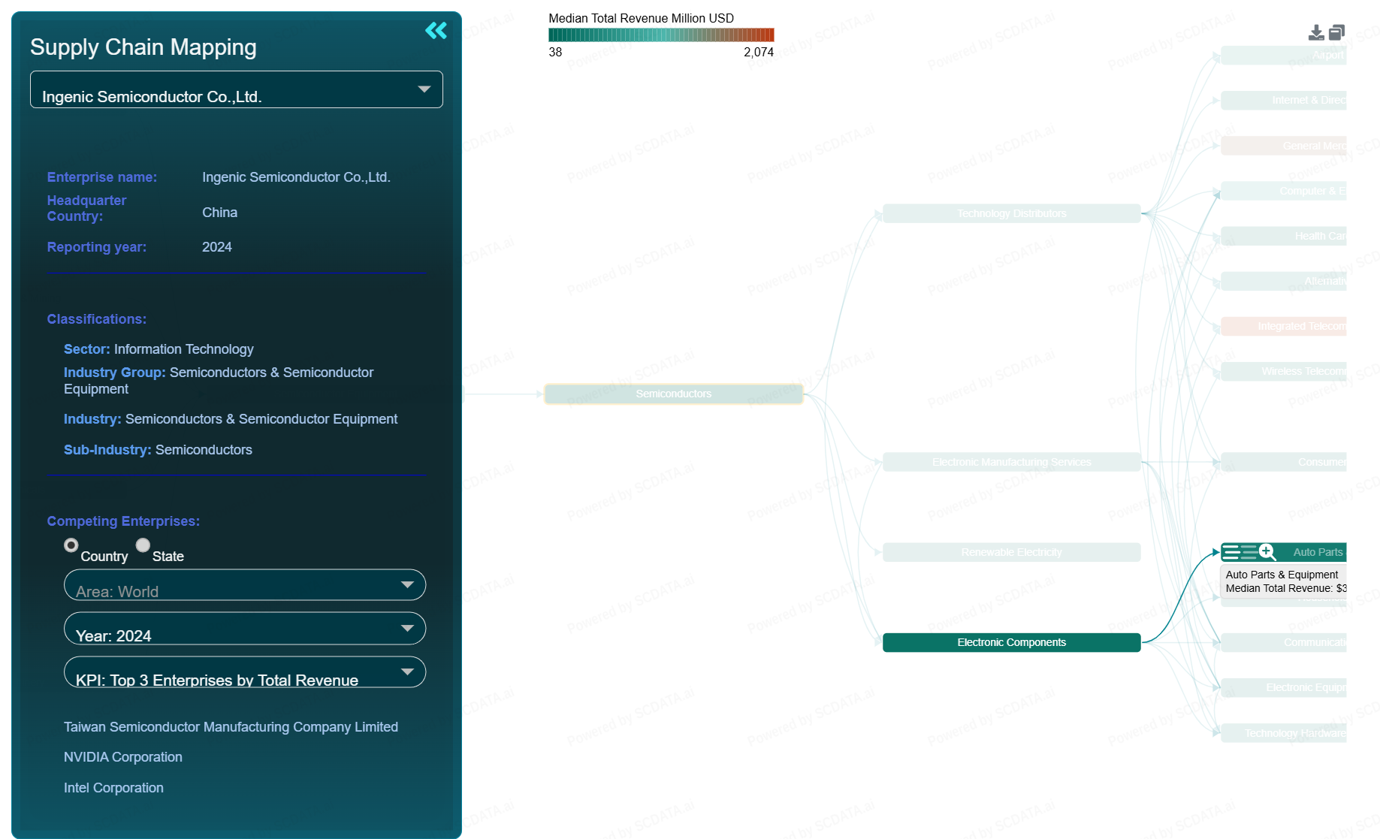Click the magnifier zoom-in icon on Auto Parts
Image resolution: width=1380 pixels, height=839 pixels.
1267,552
